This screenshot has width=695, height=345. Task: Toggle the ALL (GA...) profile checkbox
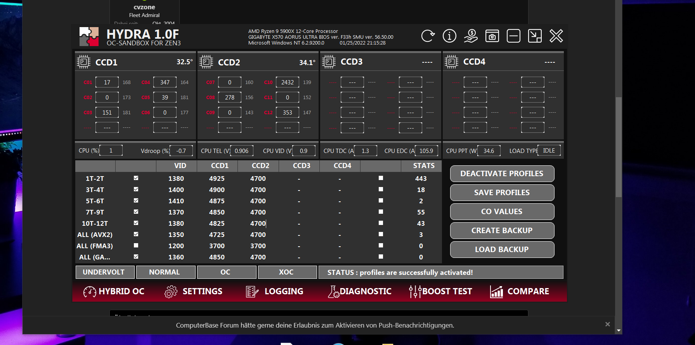point(136,257)
